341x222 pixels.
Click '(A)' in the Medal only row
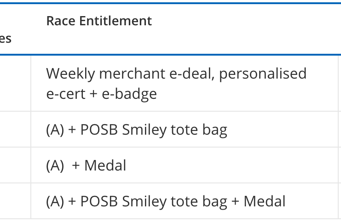coord(55,165)
